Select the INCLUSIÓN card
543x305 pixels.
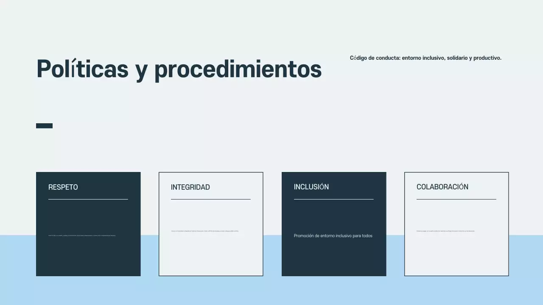coord(334,224)
